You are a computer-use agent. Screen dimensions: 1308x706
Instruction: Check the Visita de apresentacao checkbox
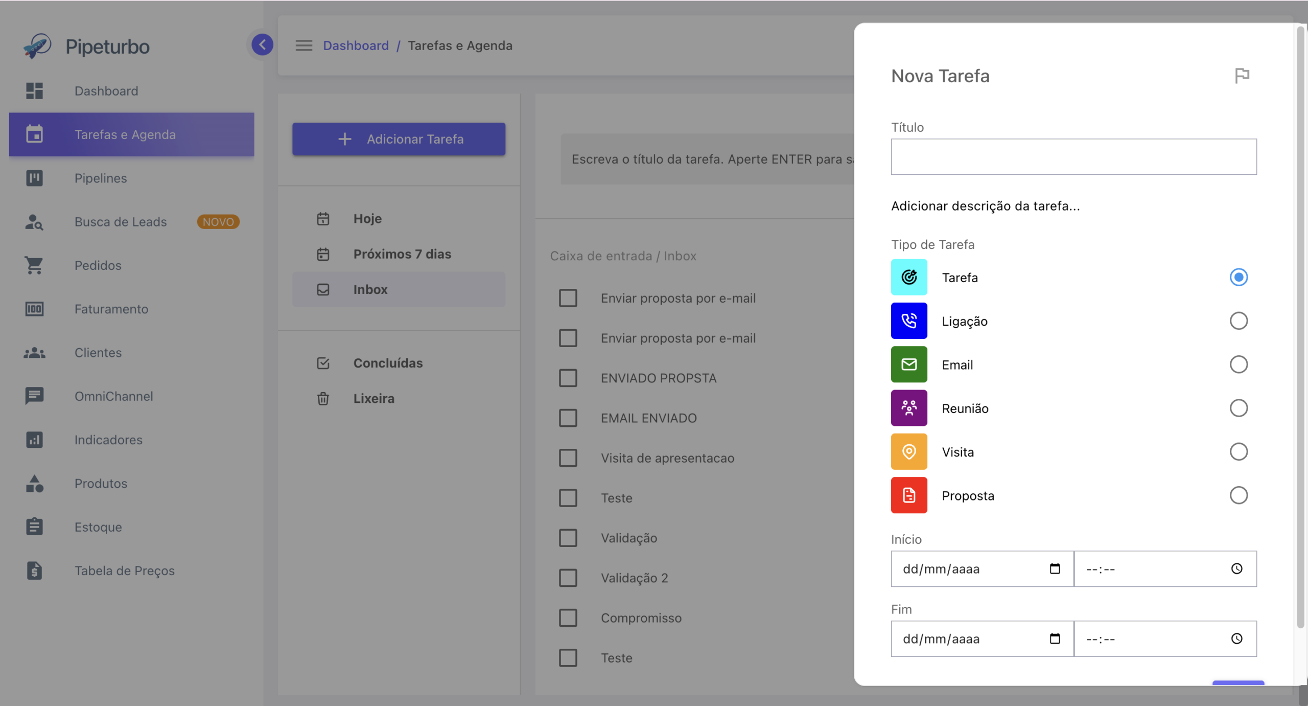(568, 458)
